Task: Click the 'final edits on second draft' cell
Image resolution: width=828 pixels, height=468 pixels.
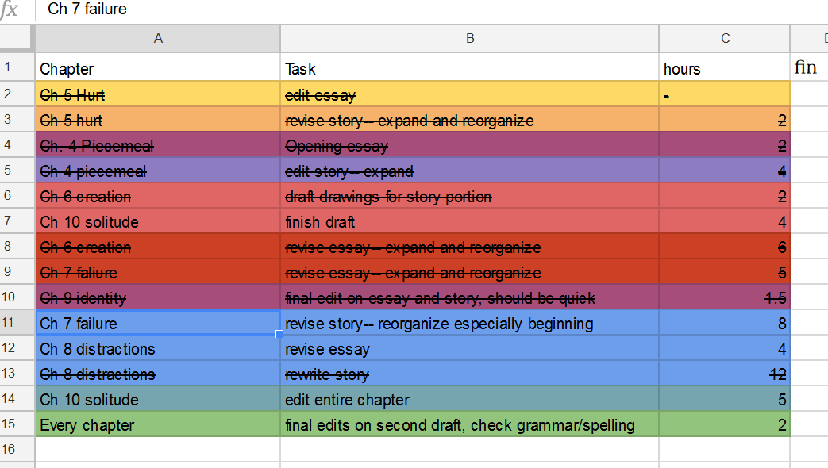Action: (x=469, y=425)
